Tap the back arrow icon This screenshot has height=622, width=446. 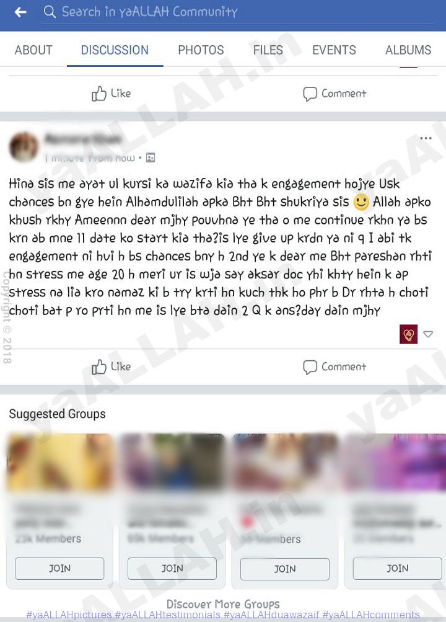coord(20,12)
